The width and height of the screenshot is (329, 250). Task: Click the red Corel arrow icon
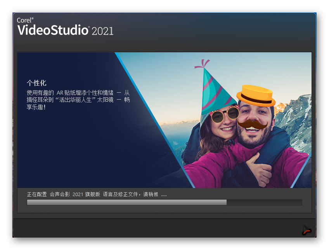coord(307,230)
